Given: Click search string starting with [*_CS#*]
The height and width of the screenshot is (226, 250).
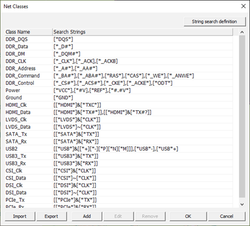Looking at the screenshot, I should (113, 83).
